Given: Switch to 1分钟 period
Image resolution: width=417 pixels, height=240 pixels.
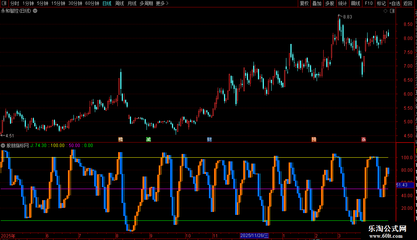Looking at the screenshot, I should click(28, 3).
